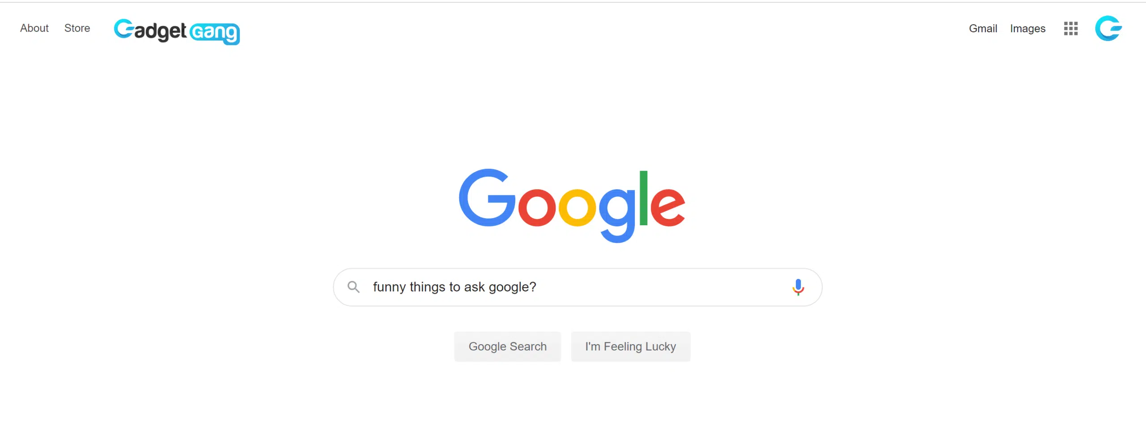Image resolution: width=1146 pixels, height=443 pixels.
Task: Click the Google Search button
Action: (x=508, y=346)
